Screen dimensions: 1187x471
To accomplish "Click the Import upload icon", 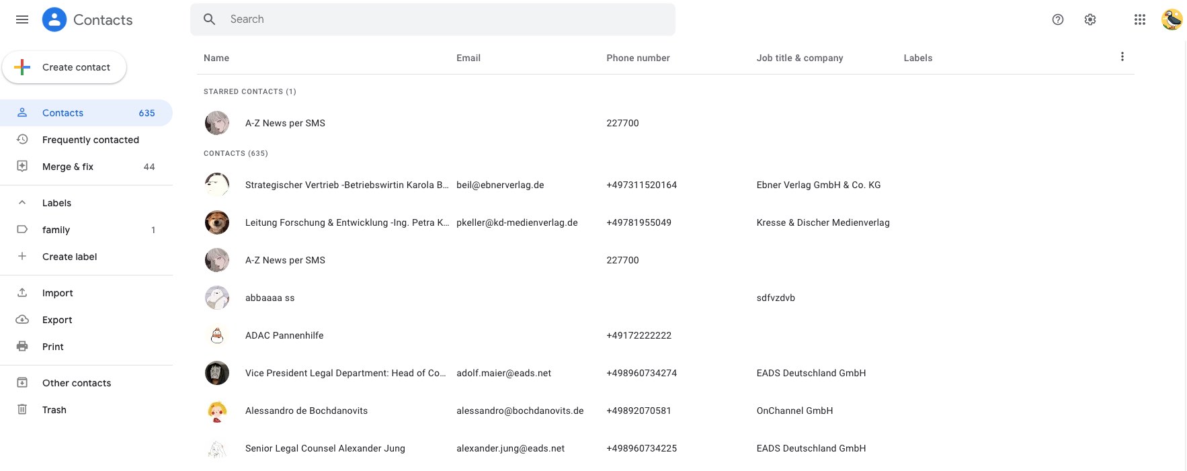I will (22, 293).
